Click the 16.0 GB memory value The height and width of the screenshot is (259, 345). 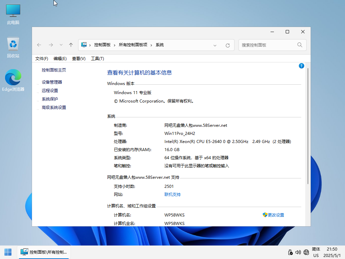(x=172, y=150)
